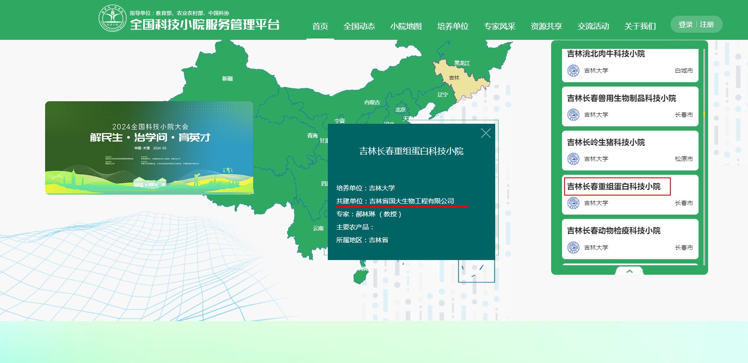The height and width of the screenshot is (363, 748).
Task: Select 内蒙古 region on the map
Action: pos(372,103)
